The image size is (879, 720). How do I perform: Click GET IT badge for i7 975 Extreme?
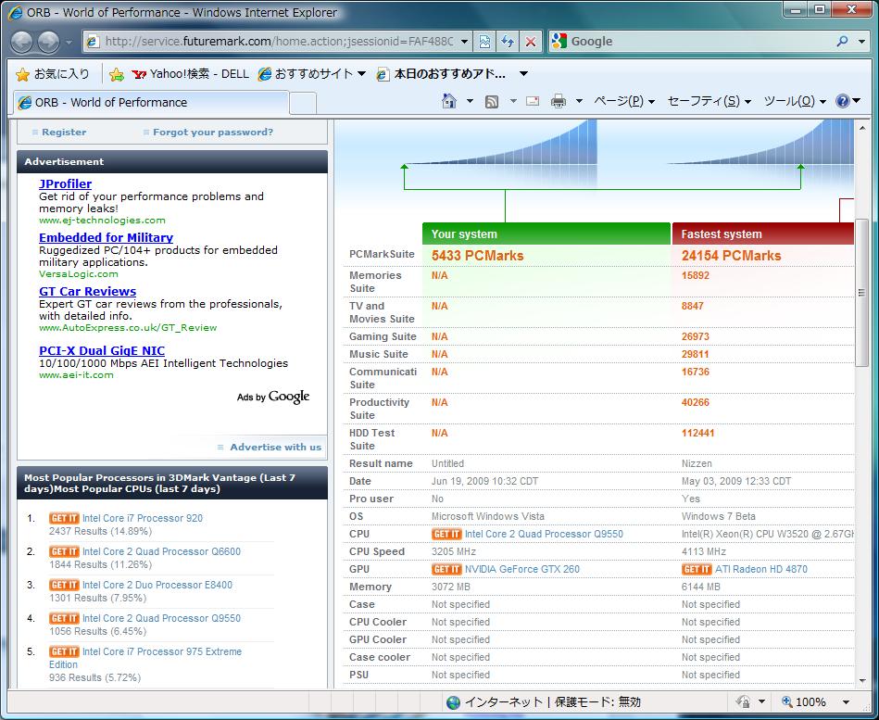tap(64, 651)
